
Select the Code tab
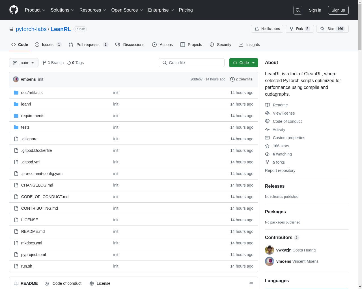tap(20, 45)
